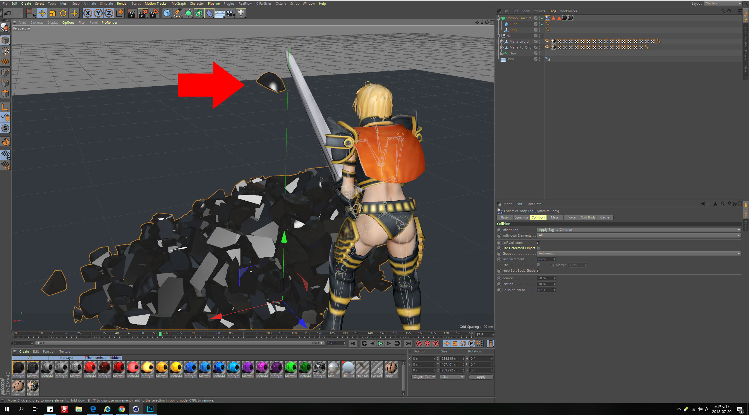Toggle the Self Collisions checkbox
The image size is (749, 415).
coord(538,243)
